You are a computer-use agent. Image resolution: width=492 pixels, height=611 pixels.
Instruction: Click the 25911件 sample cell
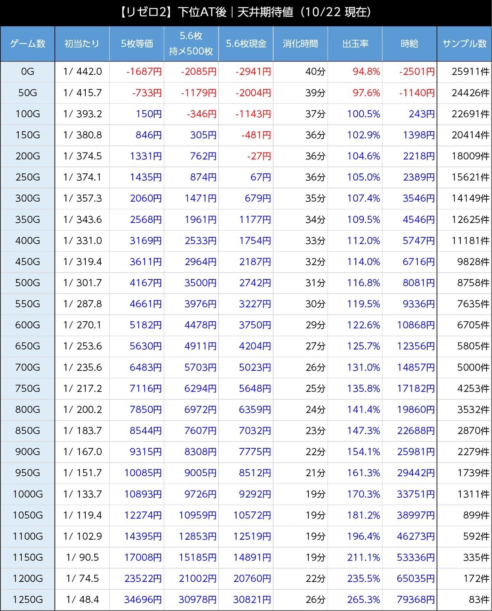point(465,72)
